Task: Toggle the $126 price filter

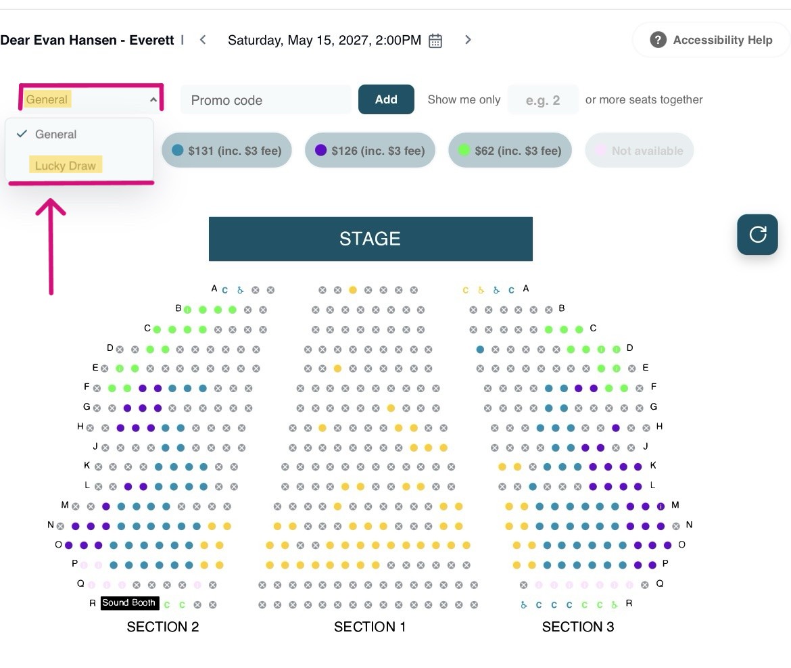Action: coord(370,150)
